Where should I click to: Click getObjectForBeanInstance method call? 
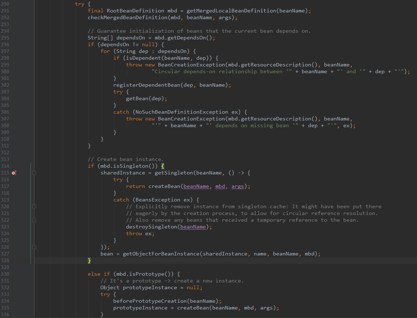[x=161, y=254]
